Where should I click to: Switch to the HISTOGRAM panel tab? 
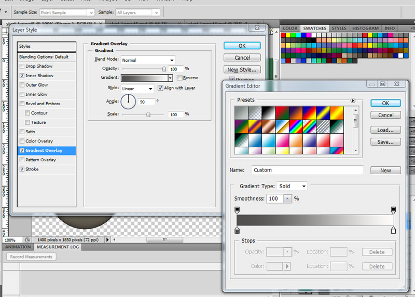[x=365, y=28]
